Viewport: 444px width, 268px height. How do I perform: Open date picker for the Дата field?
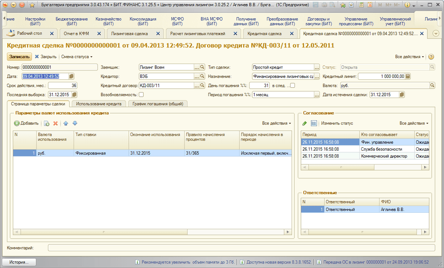tap(72, 76)
